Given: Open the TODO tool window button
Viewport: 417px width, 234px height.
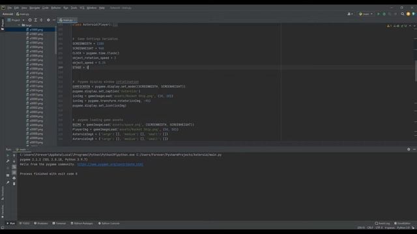Looking at the screenshot, I should [25, 224].
